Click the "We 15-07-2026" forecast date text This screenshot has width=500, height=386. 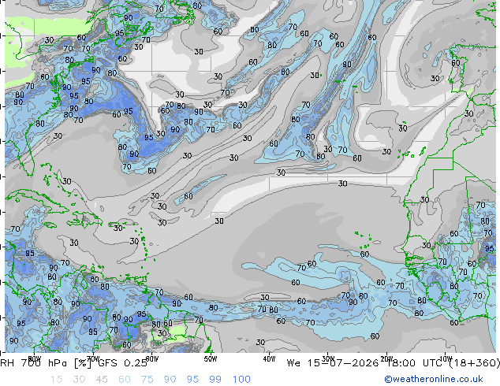click(x=333, y=363)
